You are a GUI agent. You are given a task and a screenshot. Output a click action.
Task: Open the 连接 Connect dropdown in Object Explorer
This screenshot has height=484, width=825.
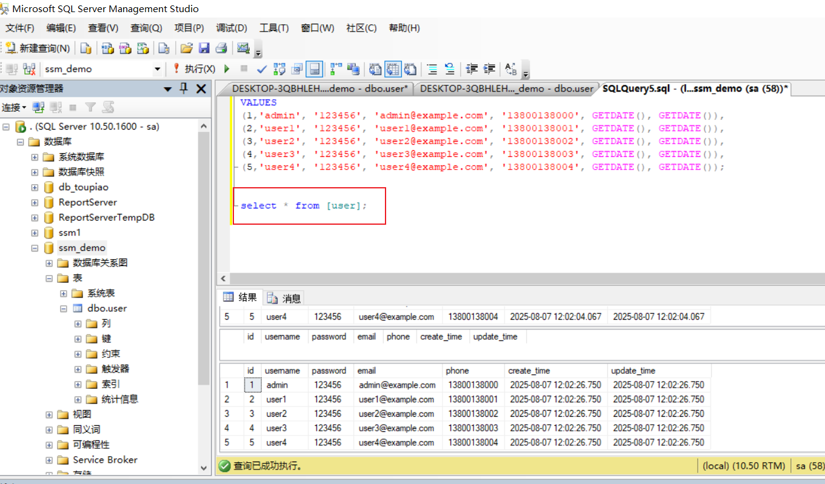[14, 107]
